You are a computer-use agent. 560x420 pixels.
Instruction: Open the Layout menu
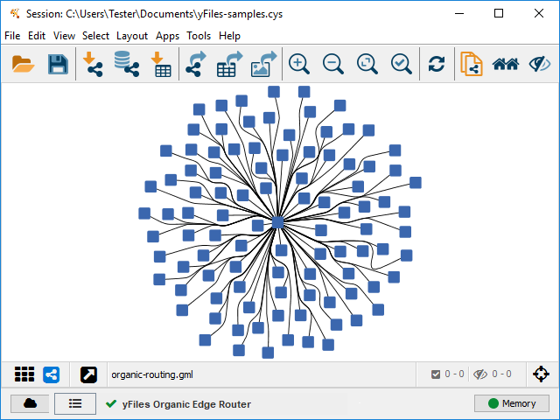(x=132, y=36)
